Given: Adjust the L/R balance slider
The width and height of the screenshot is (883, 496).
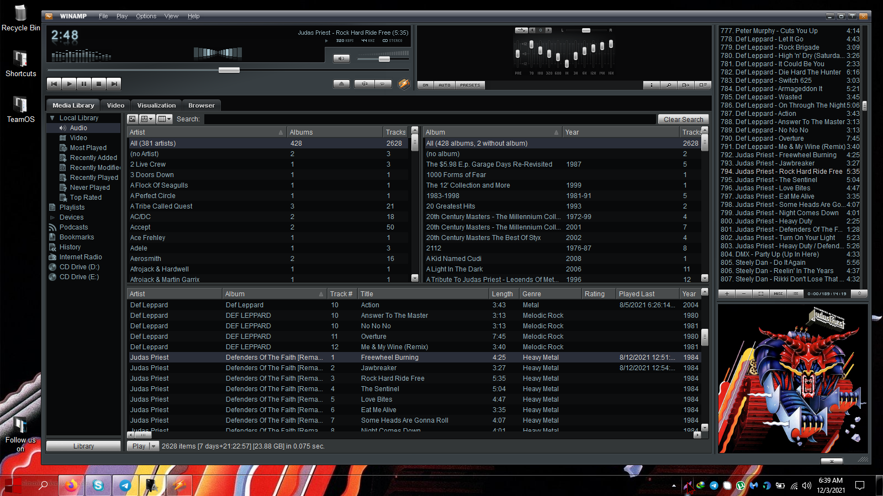Looking at the screenshot, I should tap(586, 30).
